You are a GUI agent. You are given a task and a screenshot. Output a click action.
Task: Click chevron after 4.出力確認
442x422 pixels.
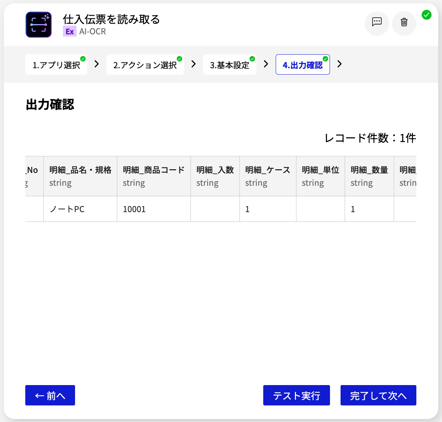tap(339, 64)
